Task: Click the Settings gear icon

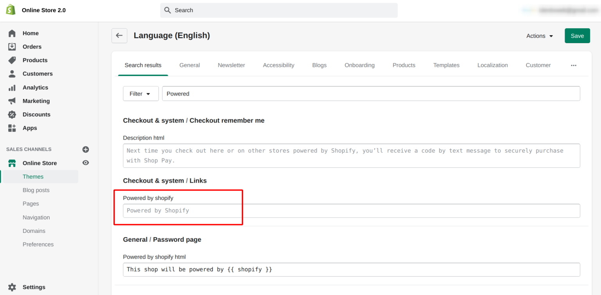Action: pos(12,287)
